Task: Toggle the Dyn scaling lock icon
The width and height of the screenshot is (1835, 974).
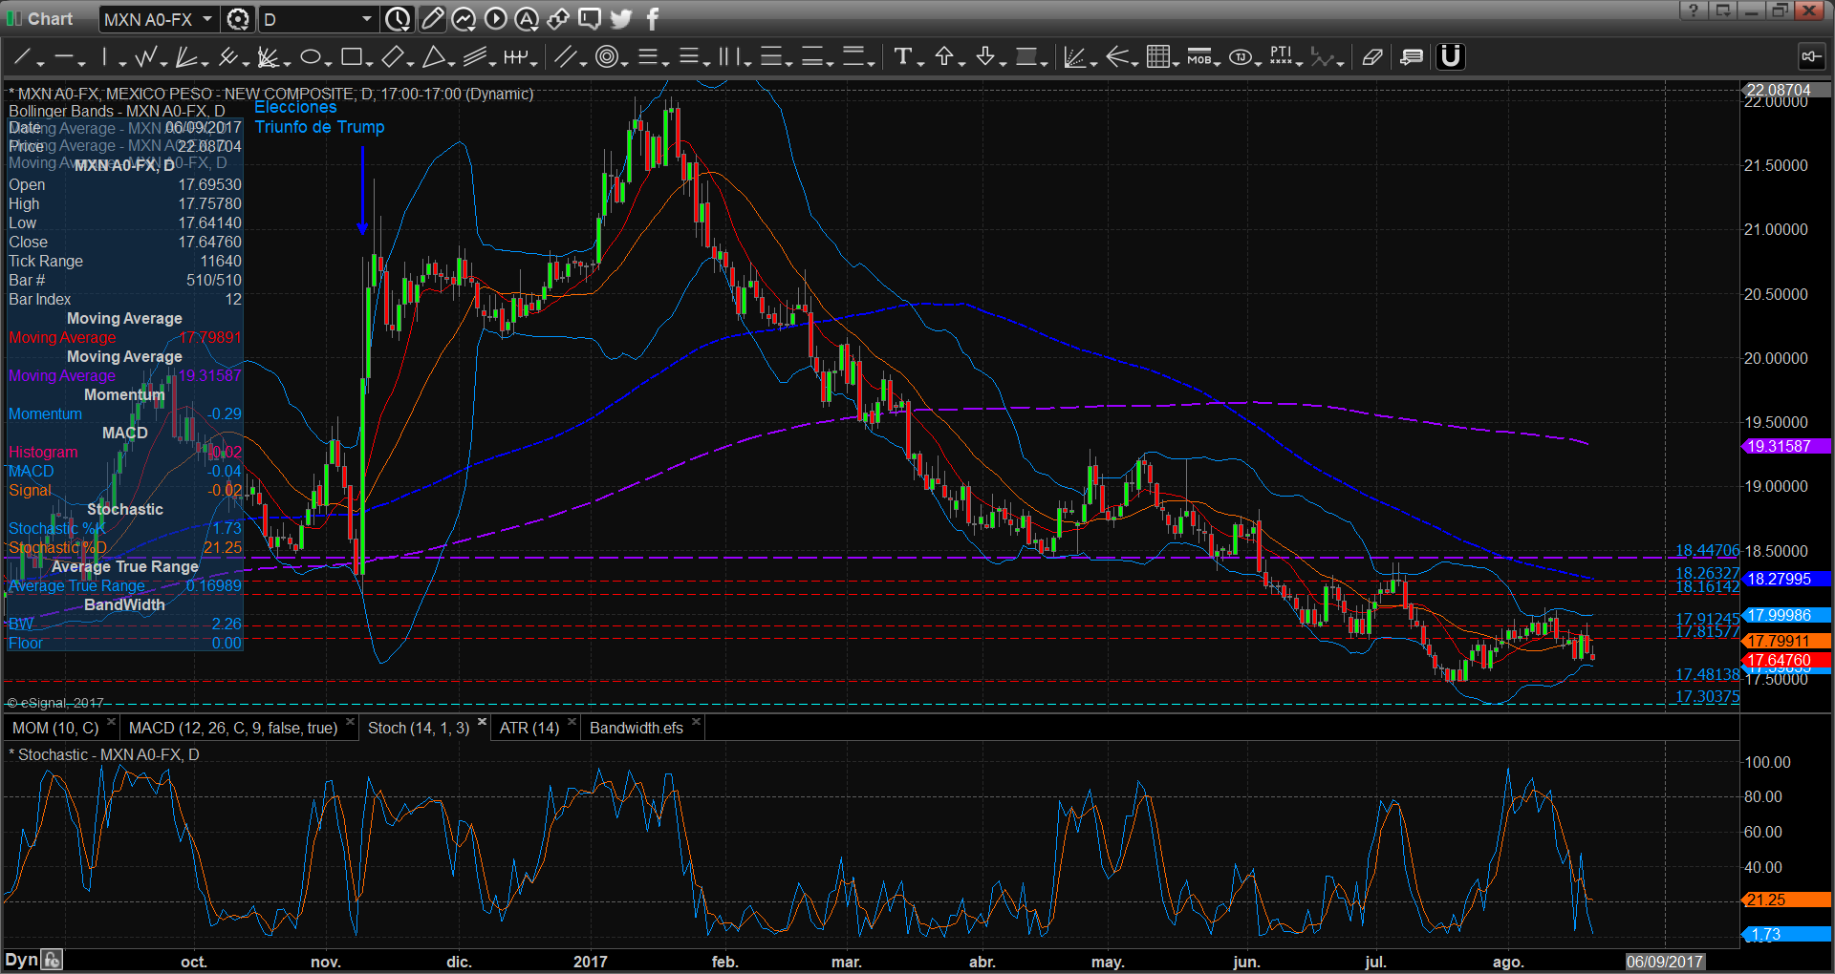Action: click(x=52, y=960)
